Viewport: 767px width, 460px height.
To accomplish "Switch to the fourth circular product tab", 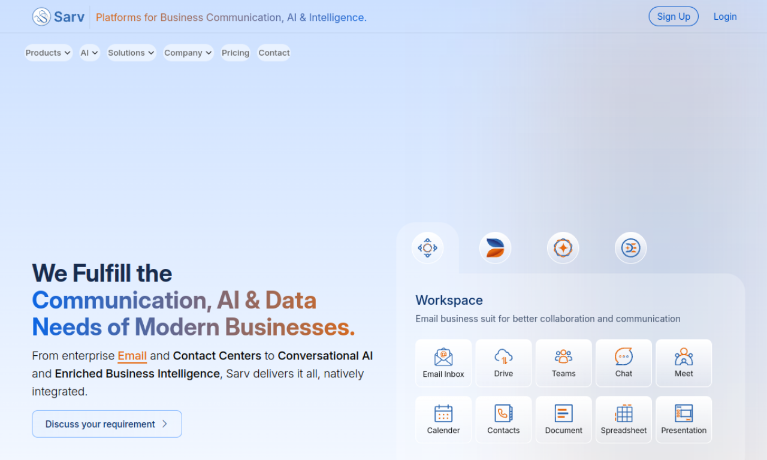I will (631, 248).
